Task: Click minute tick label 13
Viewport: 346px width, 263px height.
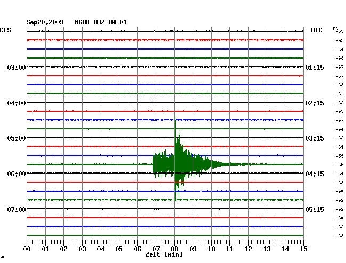Action: point(267,249)
